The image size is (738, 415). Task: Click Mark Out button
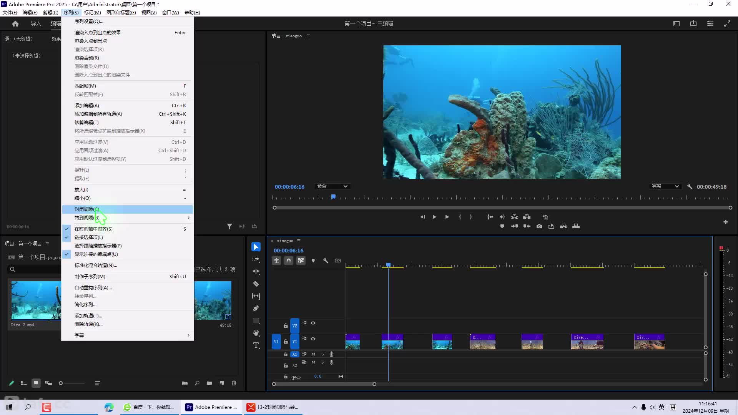coord(471,217)
